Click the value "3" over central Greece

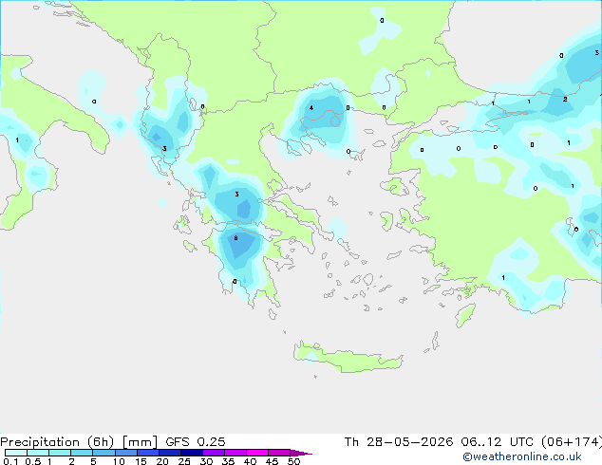click(236, 195)
